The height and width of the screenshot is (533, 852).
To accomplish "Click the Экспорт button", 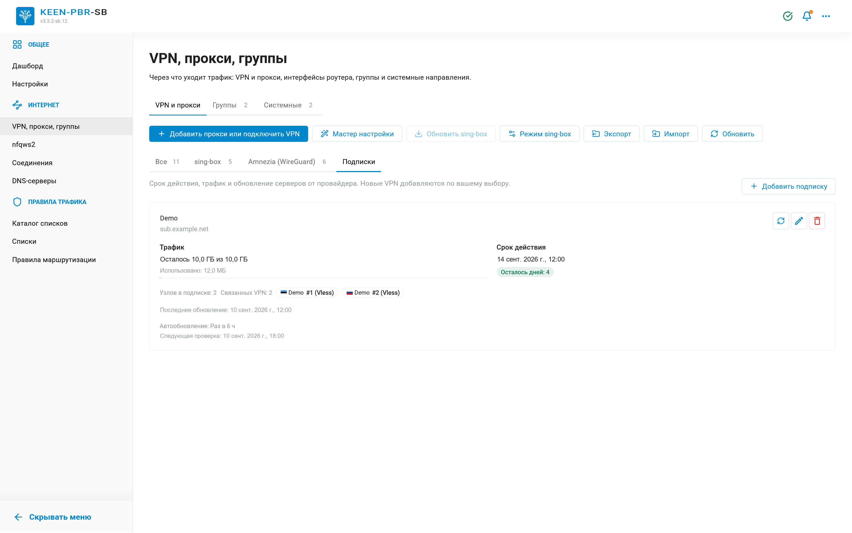I will coord(611,134).
